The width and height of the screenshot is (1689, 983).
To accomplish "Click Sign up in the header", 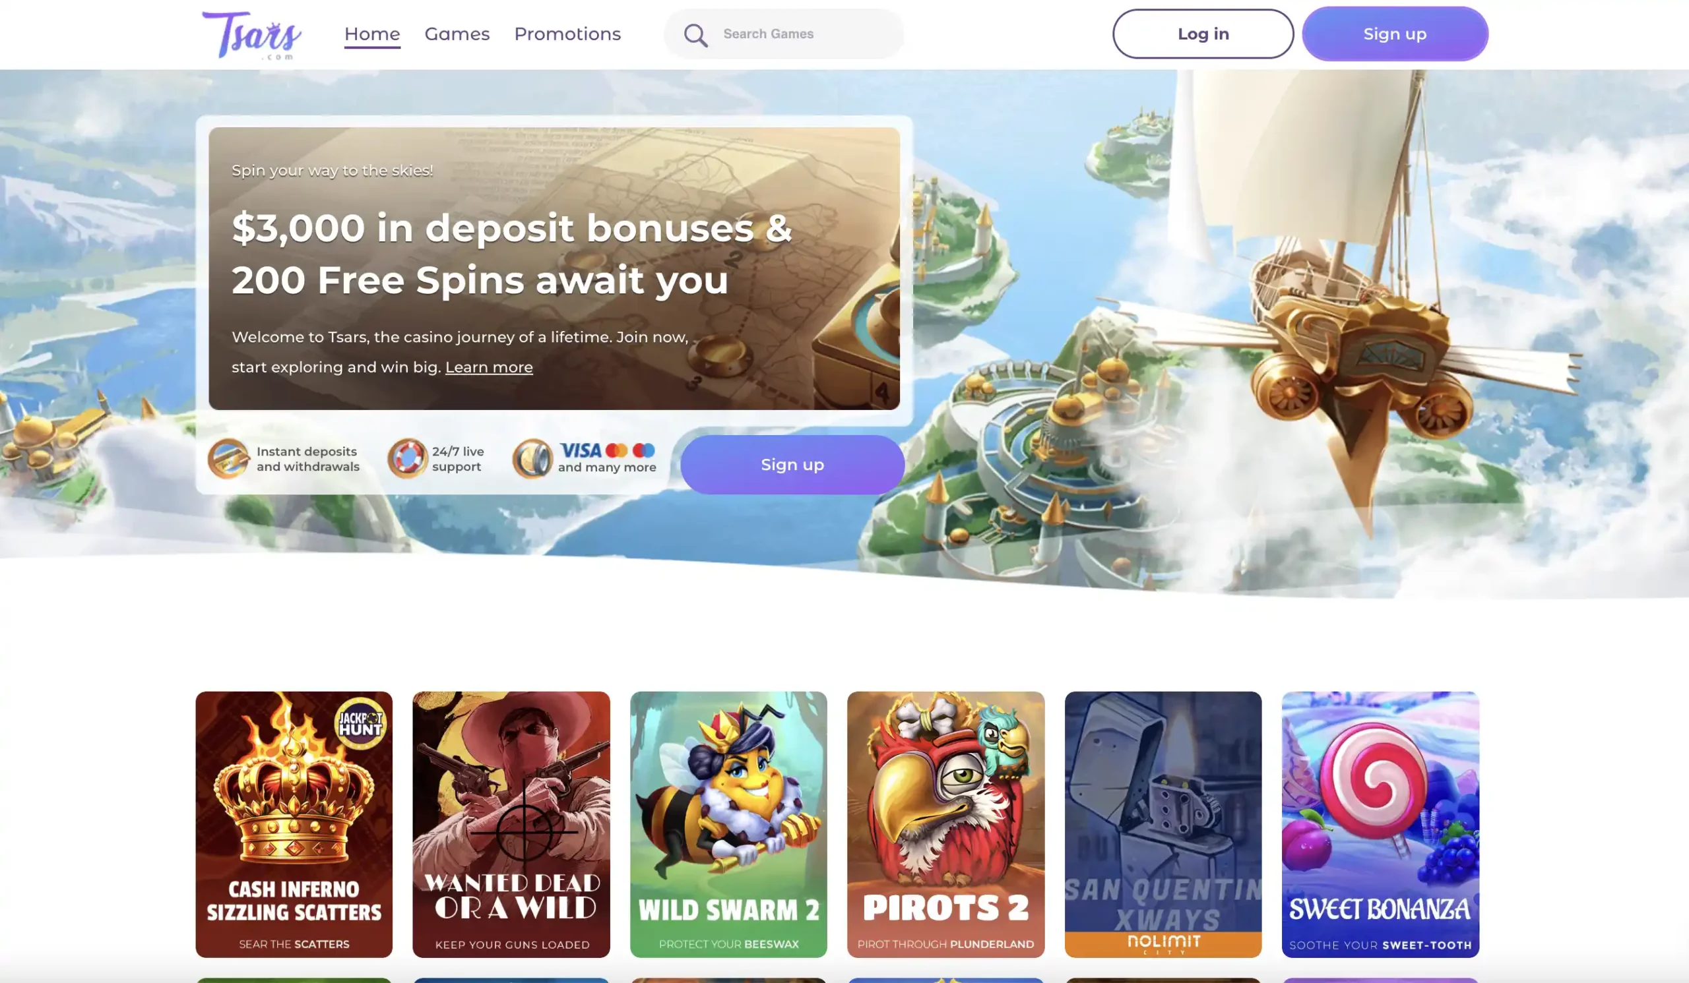I will 1395,34.
